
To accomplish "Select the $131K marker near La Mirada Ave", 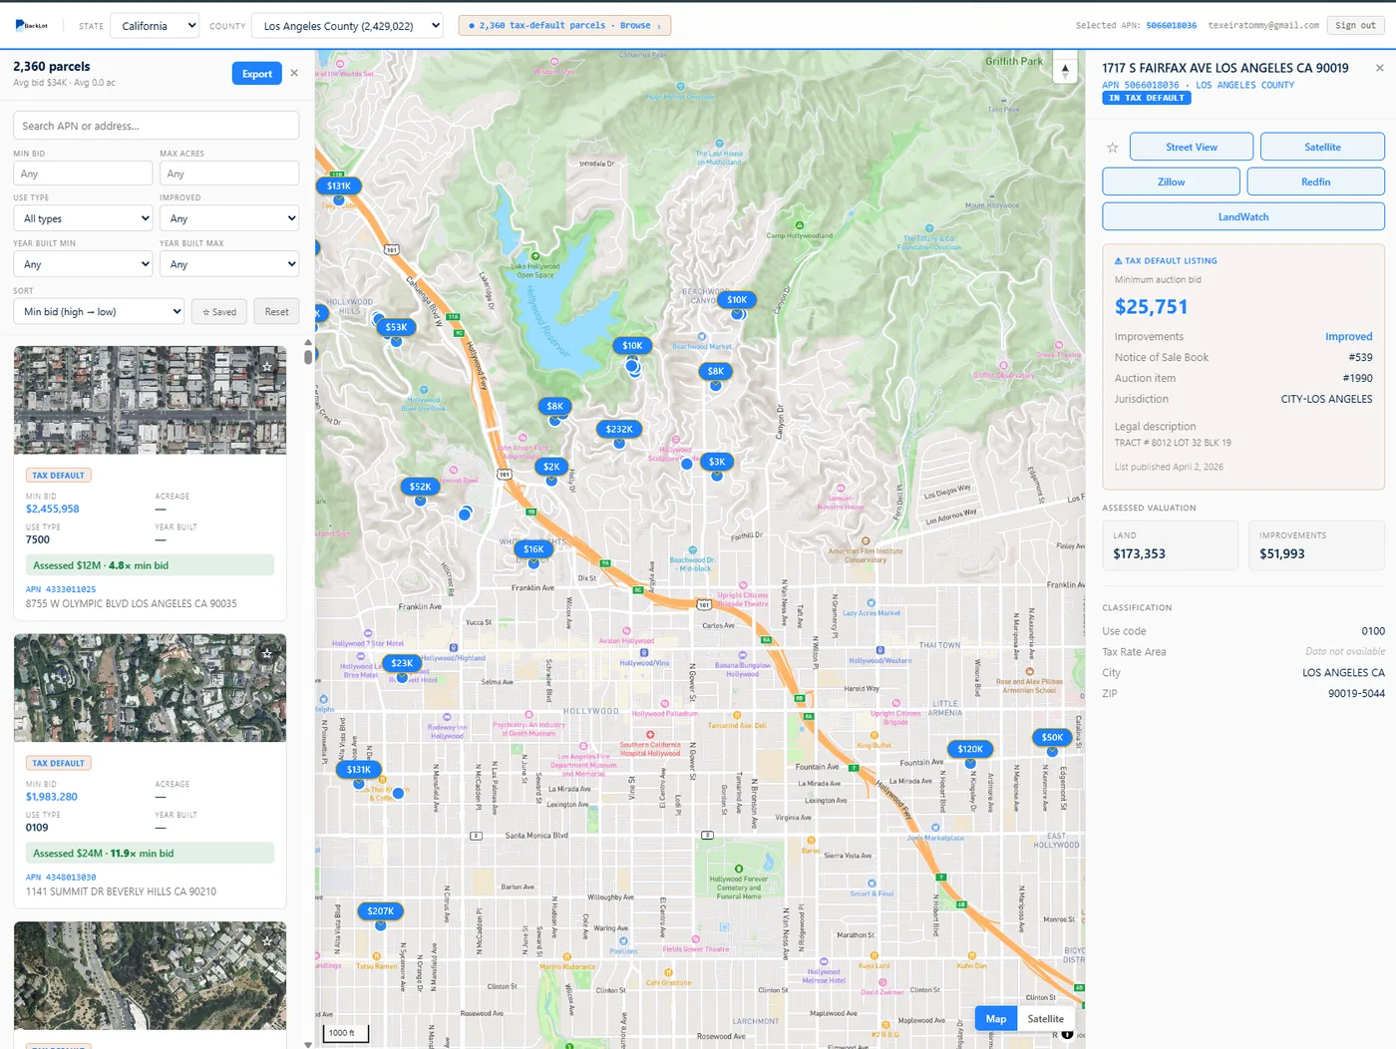I will tap(359, 769).
